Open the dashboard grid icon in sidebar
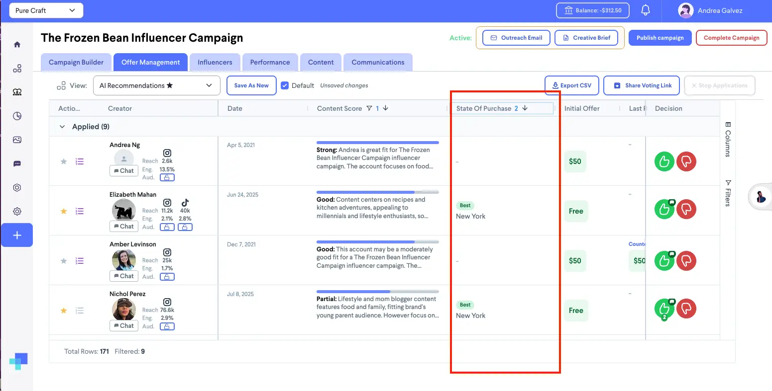The height and width of the screenshot is (391, 772). click(17, 69)
